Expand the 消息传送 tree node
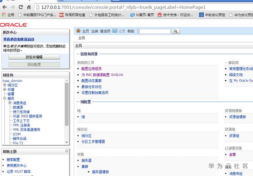This screenshot has height=176, width=253. [10, 103]
